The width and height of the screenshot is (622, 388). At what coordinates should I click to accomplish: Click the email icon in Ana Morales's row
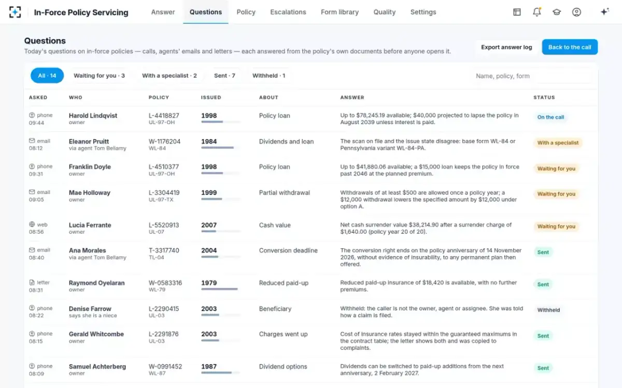tap(32, 250)
